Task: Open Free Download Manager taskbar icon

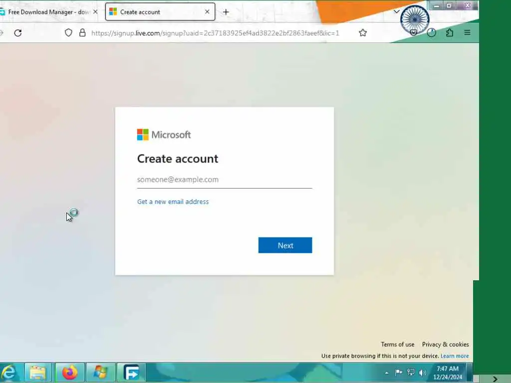Action: (131, 372)
